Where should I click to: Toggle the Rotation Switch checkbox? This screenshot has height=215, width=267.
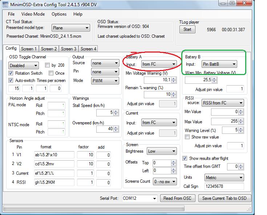pos(11,73)
